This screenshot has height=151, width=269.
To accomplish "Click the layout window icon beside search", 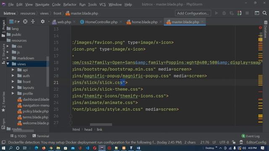I will coord(257,13).
